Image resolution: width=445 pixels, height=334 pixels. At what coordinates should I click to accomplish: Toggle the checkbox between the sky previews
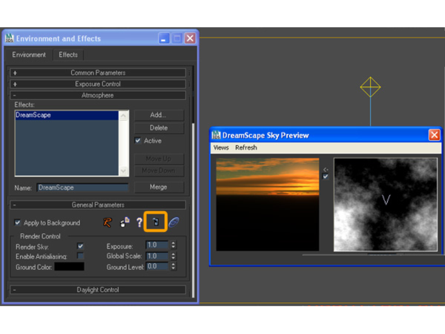pyautogui.click(x=325, y=176)
